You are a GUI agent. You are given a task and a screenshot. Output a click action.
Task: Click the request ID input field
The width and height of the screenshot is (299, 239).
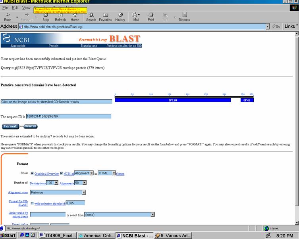[69, 116]
